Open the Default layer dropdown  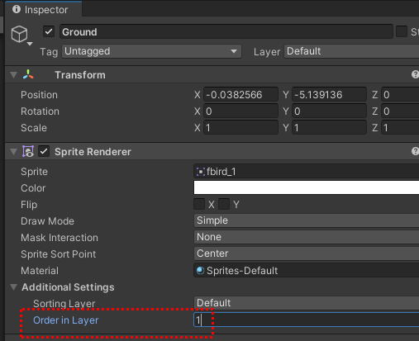pyautogui.click(x=351, y=51)
